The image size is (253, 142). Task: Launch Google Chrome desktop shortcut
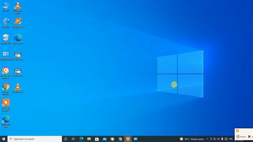6,89
